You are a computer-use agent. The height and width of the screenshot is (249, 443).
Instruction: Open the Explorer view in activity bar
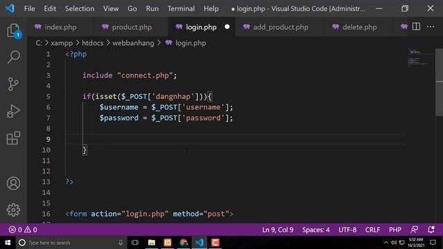click(x=13, y=30)
